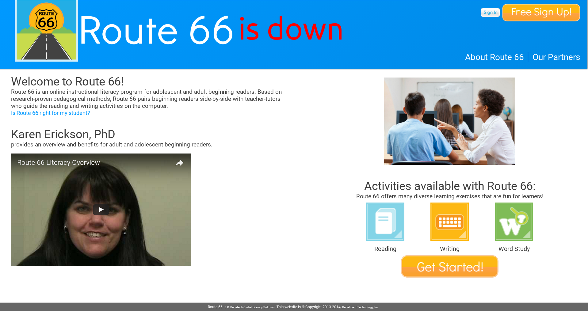Click the Route 66 road sign logo
This screenshot has width=588, height=311.
pos(46,31)
